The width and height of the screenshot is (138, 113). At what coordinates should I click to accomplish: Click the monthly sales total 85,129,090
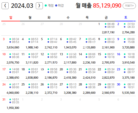107,5
